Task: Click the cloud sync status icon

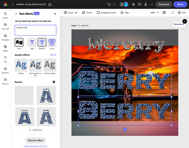Action: 50,4
